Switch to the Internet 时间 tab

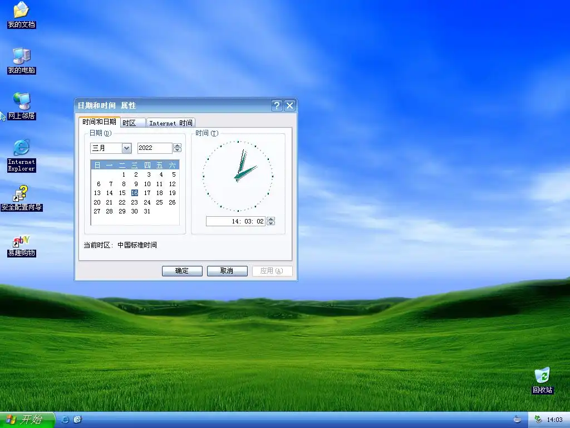coord(170,123)
